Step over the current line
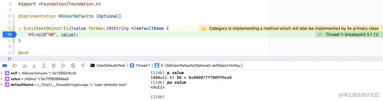Viewport: 383px width, 101px height. pyautogui.click(x=24, y=66)
